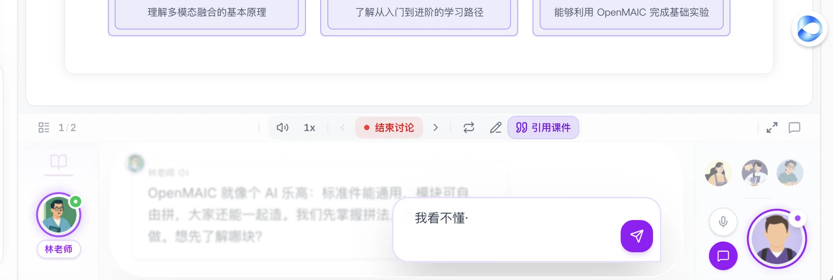Image resolution: width=833 pixels, height=280 pixels.
Task: Select the 林老师 teacher avatar
Action: (59, 215)
